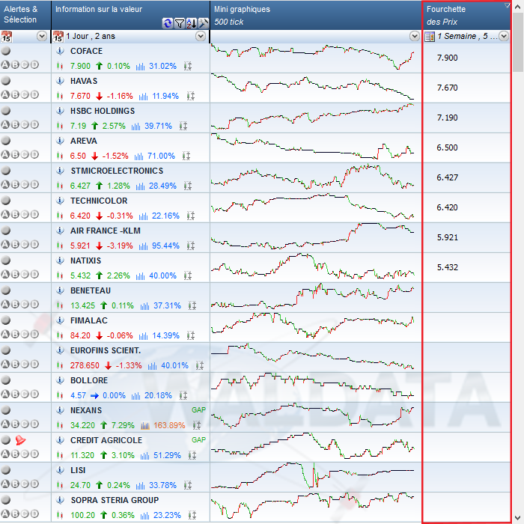Open the COFACE stock name
This screenshot has height=524, width=524.
tap(86, 51)
